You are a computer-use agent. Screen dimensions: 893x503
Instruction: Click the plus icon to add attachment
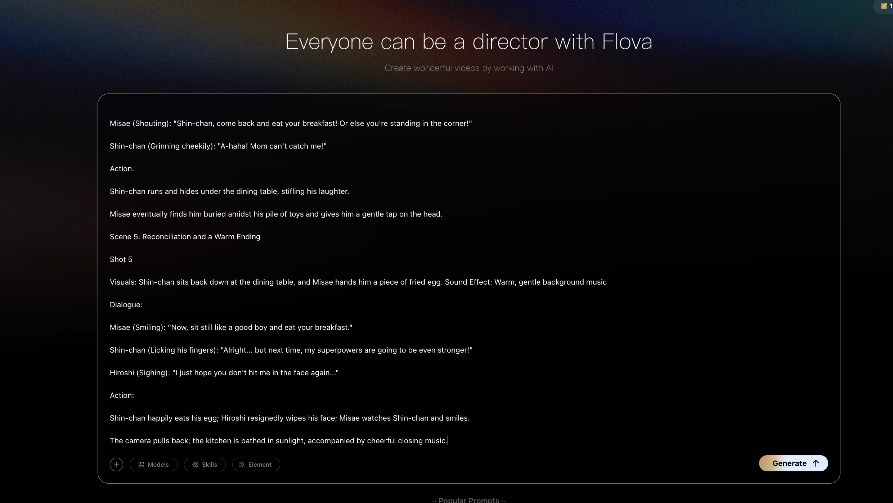[x=116, y=465]
